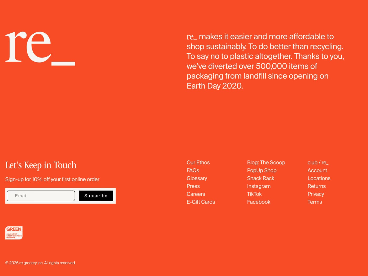Image resolution: width=368 pixels, height=276 pixels.
Task: Click the California Green Business Network badge
Action: [14, 233]
